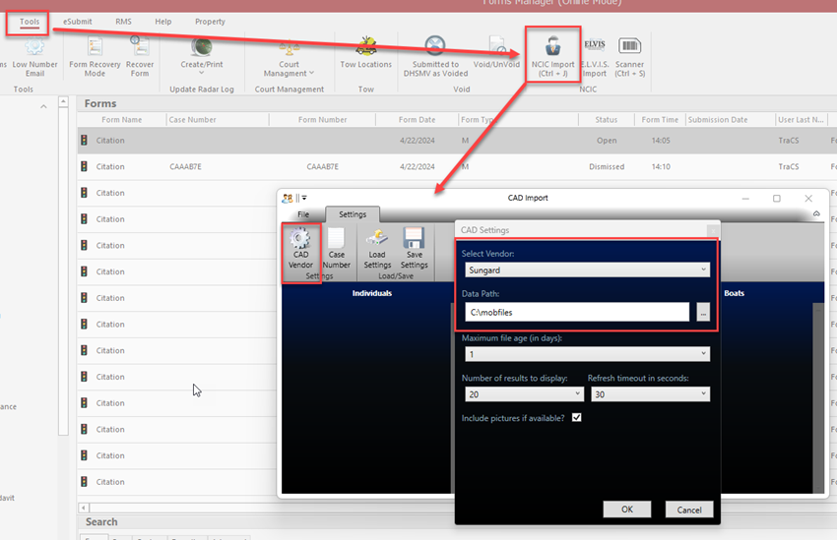Click OK in CAD Settings dialog
Viewport: 837px width, 540px height.
coord(627,510)
